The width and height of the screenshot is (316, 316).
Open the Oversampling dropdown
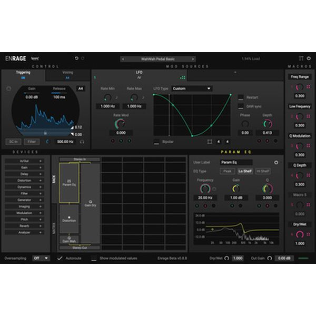click(x=41, y=258)
